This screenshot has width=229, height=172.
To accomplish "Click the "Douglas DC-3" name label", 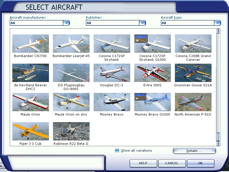I will coord(112,85).
